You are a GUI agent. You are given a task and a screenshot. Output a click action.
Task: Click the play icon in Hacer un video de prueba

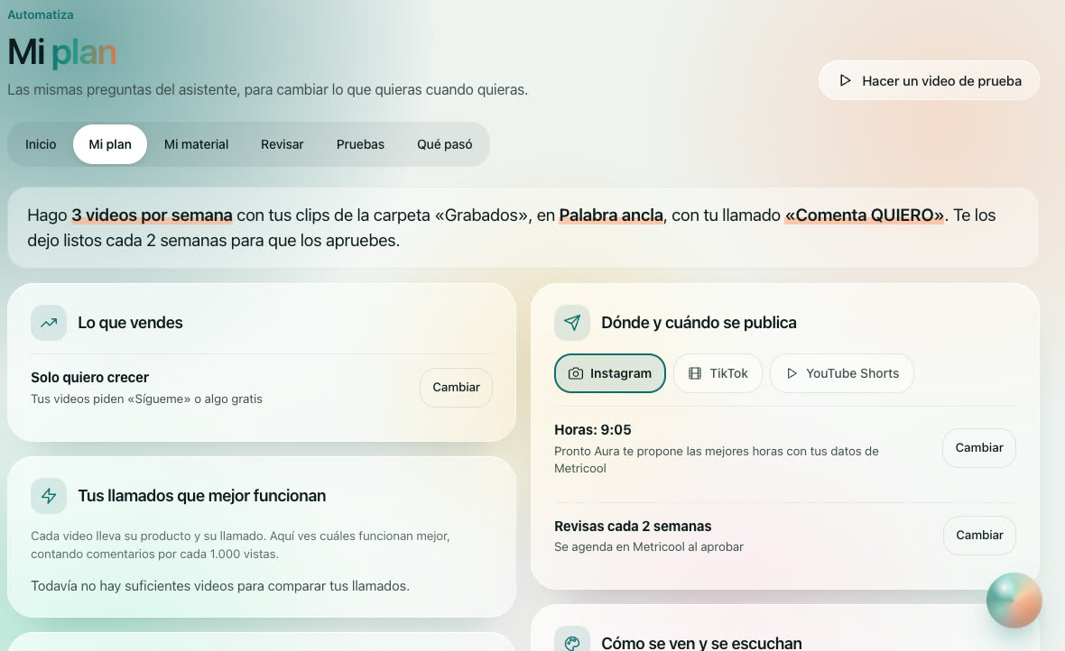pos(845,81)
